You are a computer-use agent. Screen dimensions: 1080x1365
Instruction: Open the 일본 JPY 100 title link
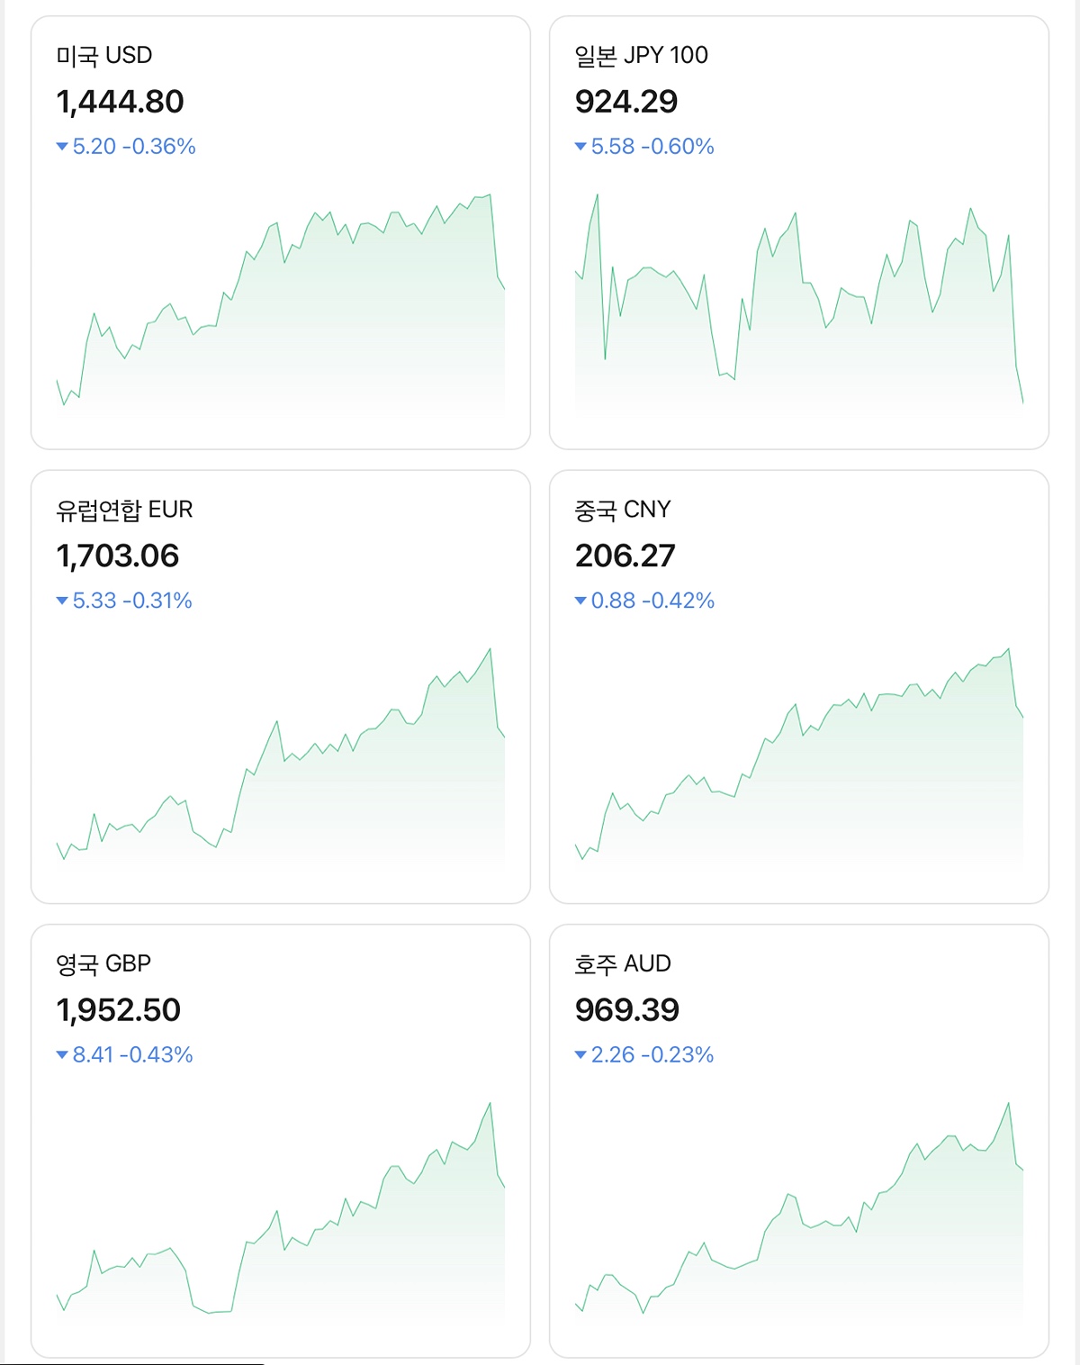click(x=641, y=56)
